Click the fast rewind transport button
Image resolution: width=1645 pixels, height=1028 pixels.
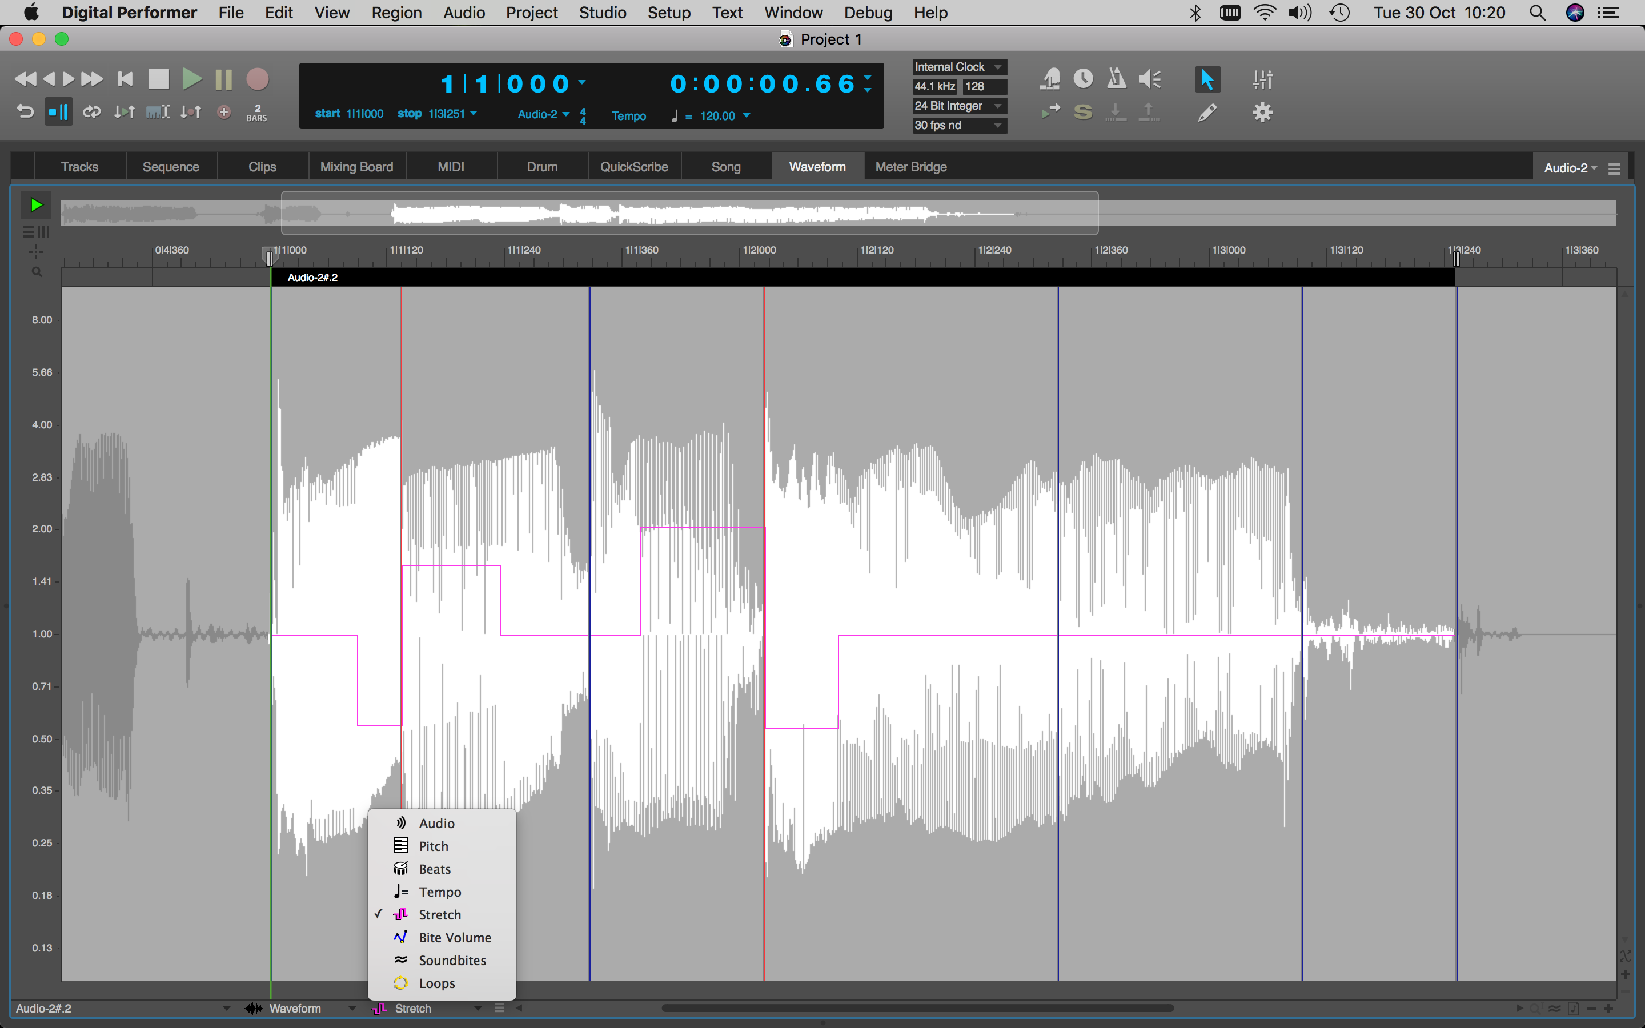click(25, 79)
